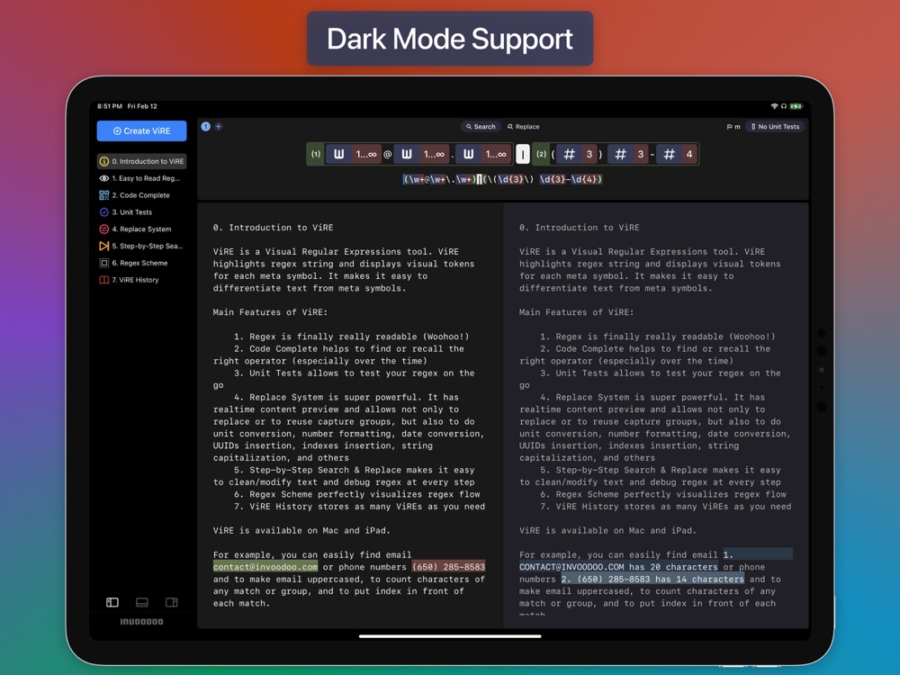Click the No Unit Tests button
Image resolution: width=900 pixels, height=675 pixels.
coord(775,127)
